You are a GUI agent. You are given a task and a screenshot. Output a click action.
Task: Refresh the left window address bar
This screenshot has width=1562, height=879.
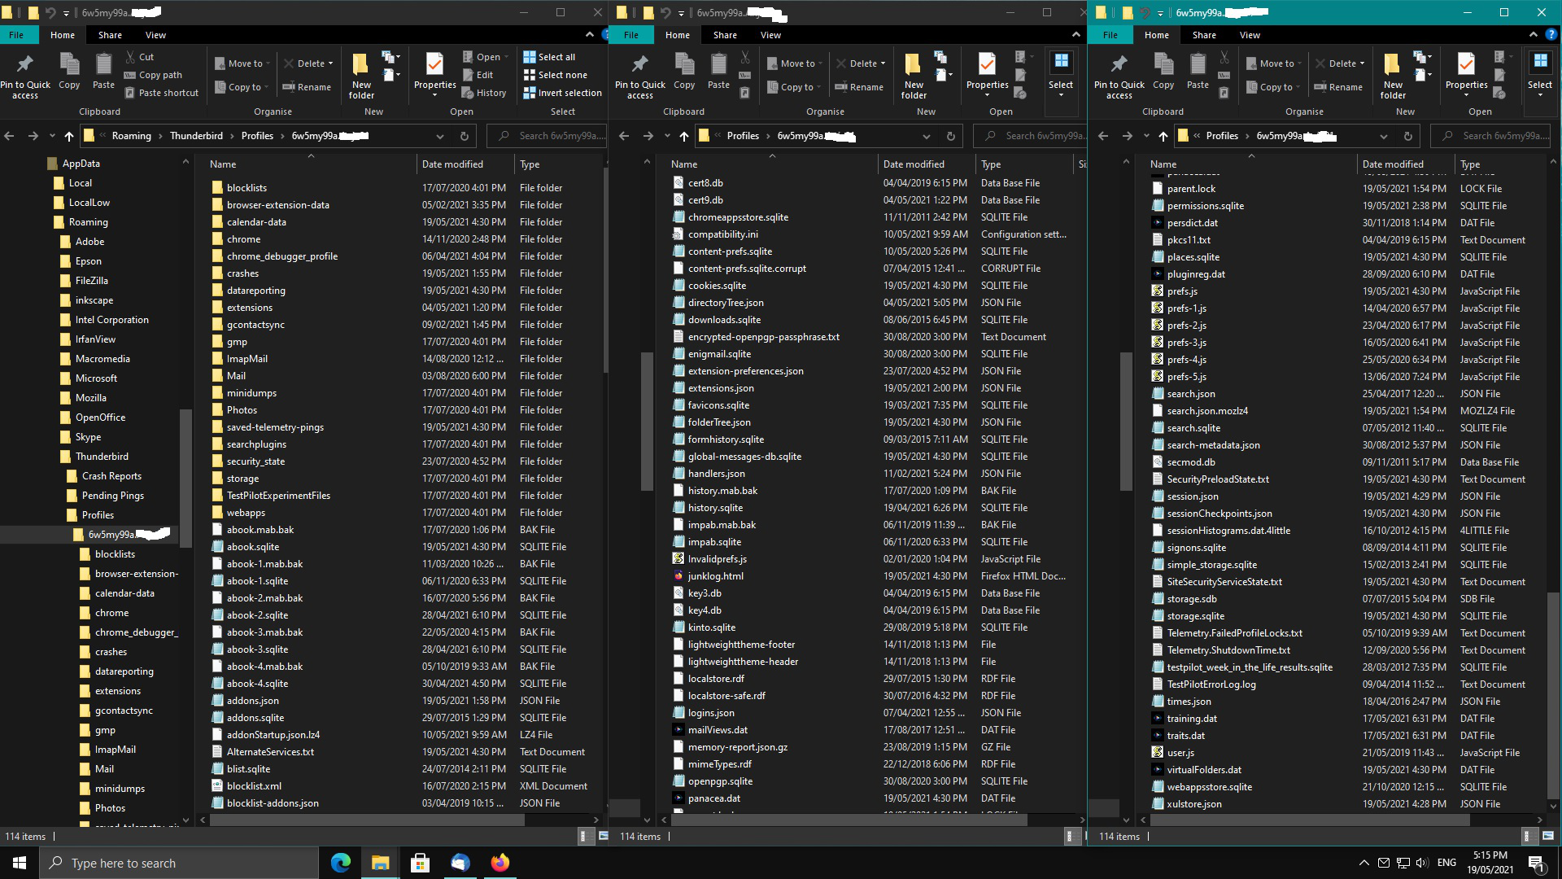(x=464, y=136)
